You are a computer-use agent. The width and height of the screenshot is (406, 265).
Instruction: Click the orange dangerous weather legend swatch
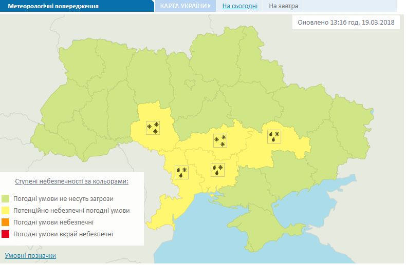6,222
